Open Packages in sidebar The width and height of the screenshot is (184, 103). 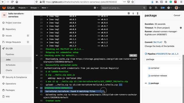coord(10,90)
